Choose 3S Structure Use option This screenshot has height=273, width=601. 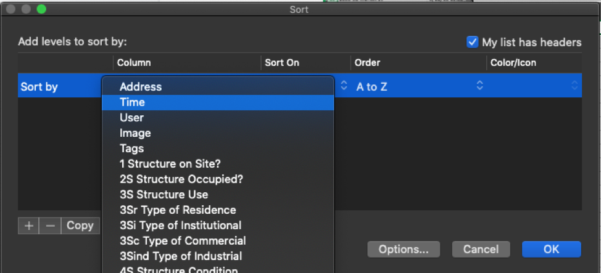[164, 195]
